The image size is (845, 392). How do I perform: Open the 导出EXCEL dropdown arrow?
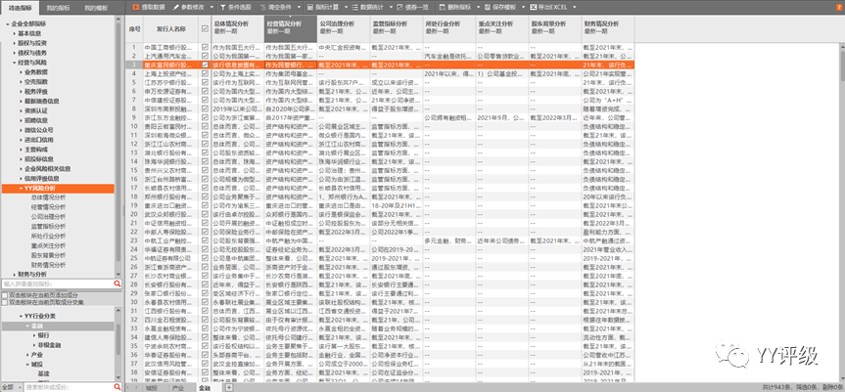pos(575,8)
